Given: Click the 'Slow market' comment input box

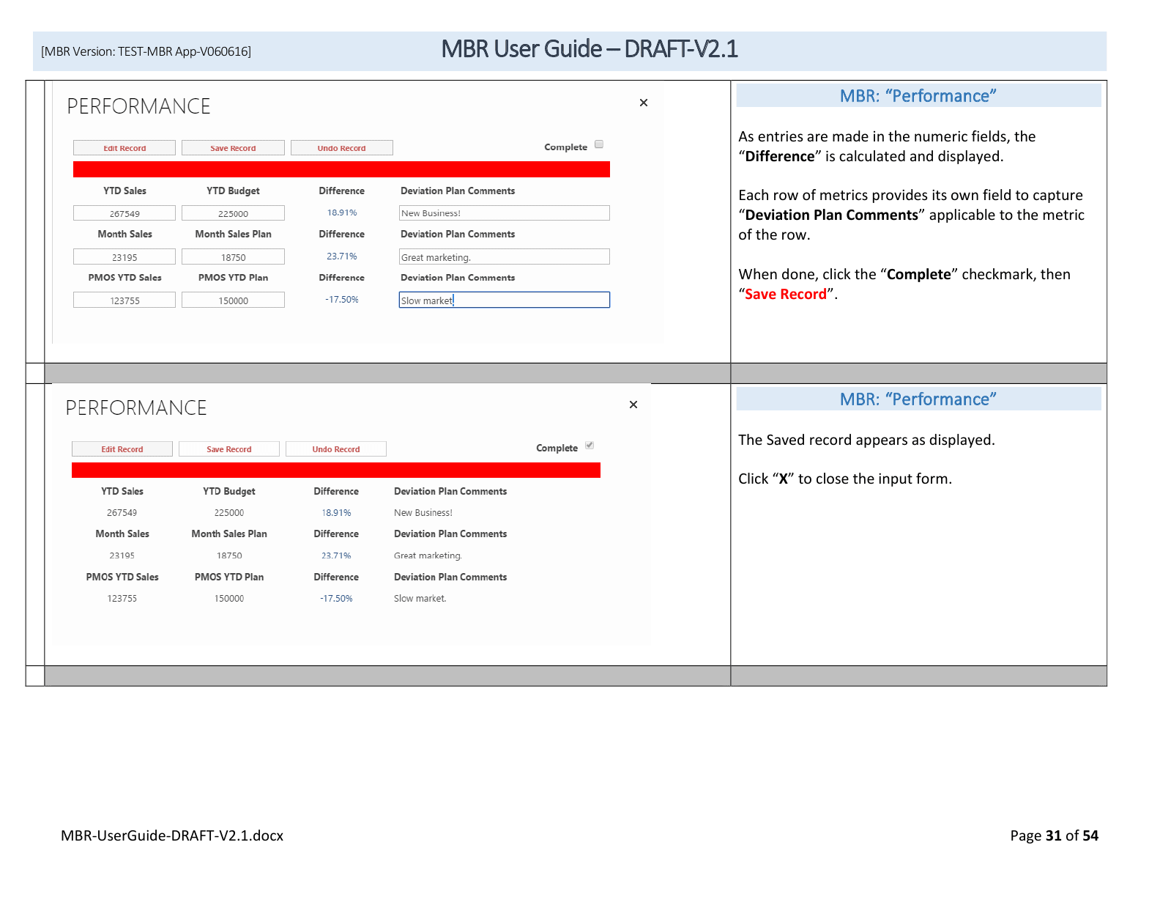Looking at the screenshot, I should [504, 300].
